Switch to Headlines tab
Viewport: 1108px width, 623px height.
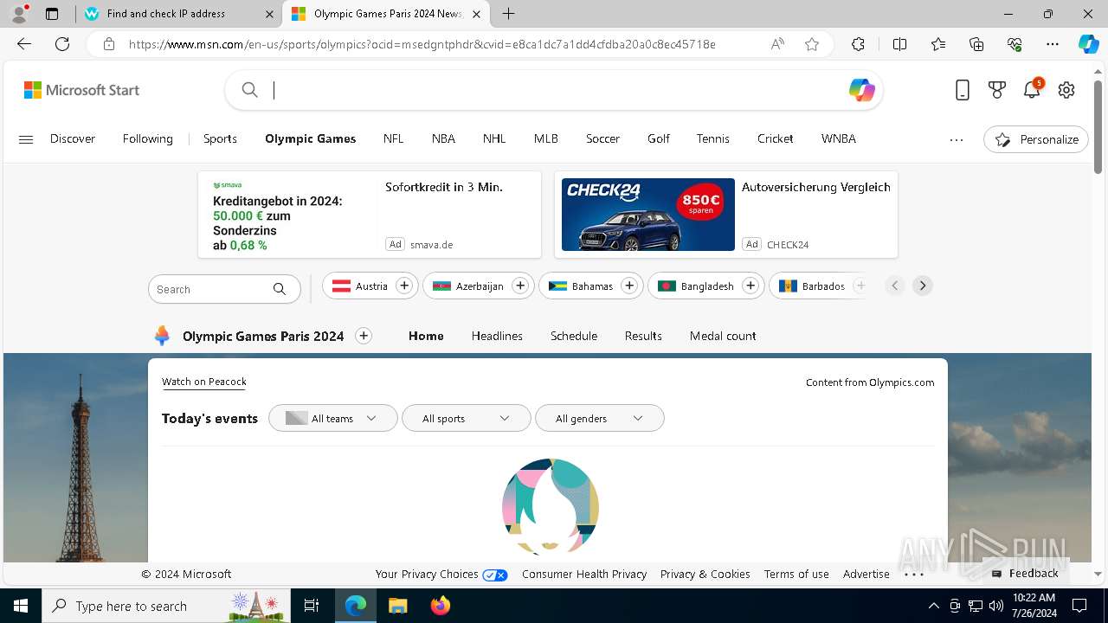point(497,336)
